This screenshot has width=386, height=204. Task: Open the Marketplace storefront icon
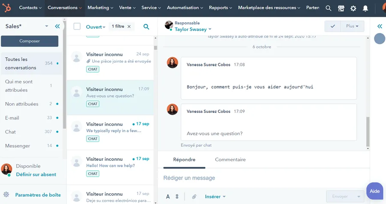(x=341, y=8)
